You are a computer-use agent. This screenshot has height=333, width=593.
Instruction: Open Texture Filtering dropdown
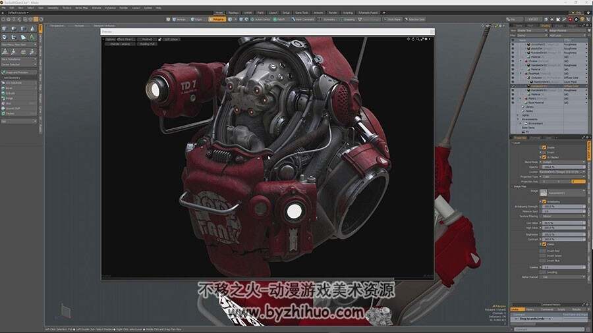coord(563,217)
